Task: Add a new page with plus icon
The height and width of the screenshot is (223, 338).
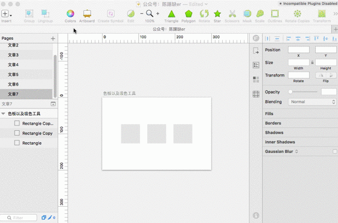Action: pyautogui.click(x=53, y=39)
